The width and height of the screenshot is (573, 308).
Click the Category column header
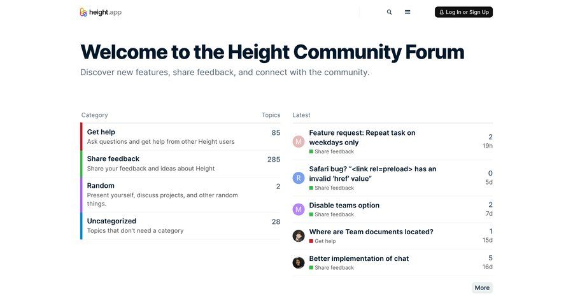tap(94, 115)
